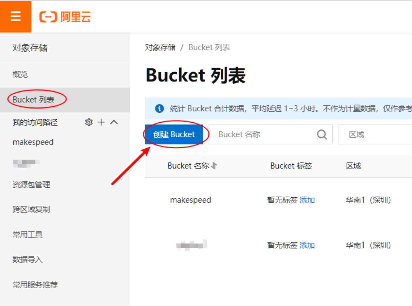Click 对象存储 sidebar title
This screenshot has height=306, width=412.
[x=30, y=48]
